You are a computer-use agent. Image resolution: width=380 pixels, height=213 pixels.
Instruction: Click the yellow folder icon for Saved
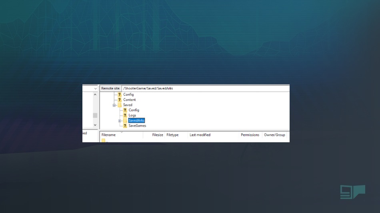pyautogui.click(x=119, y=105)
